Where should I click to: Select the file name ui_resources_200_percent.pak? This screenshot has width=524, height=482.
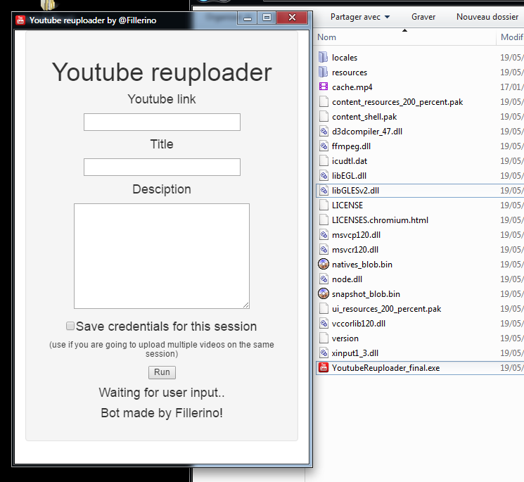click(386, 309)
